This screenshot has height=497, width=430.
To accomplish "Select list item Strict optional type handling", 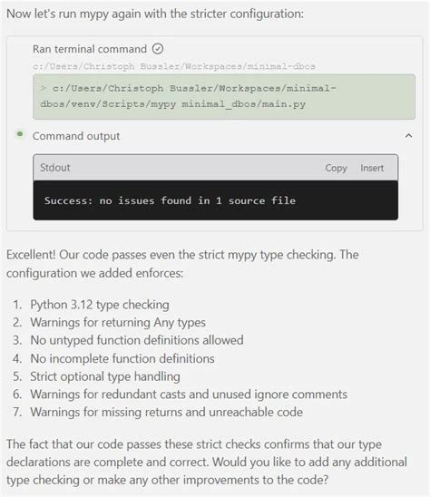I will (x=105, y=376).
